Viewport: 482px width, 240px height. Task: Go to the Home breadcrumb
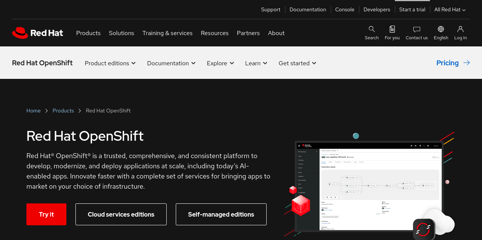point(34,111)
